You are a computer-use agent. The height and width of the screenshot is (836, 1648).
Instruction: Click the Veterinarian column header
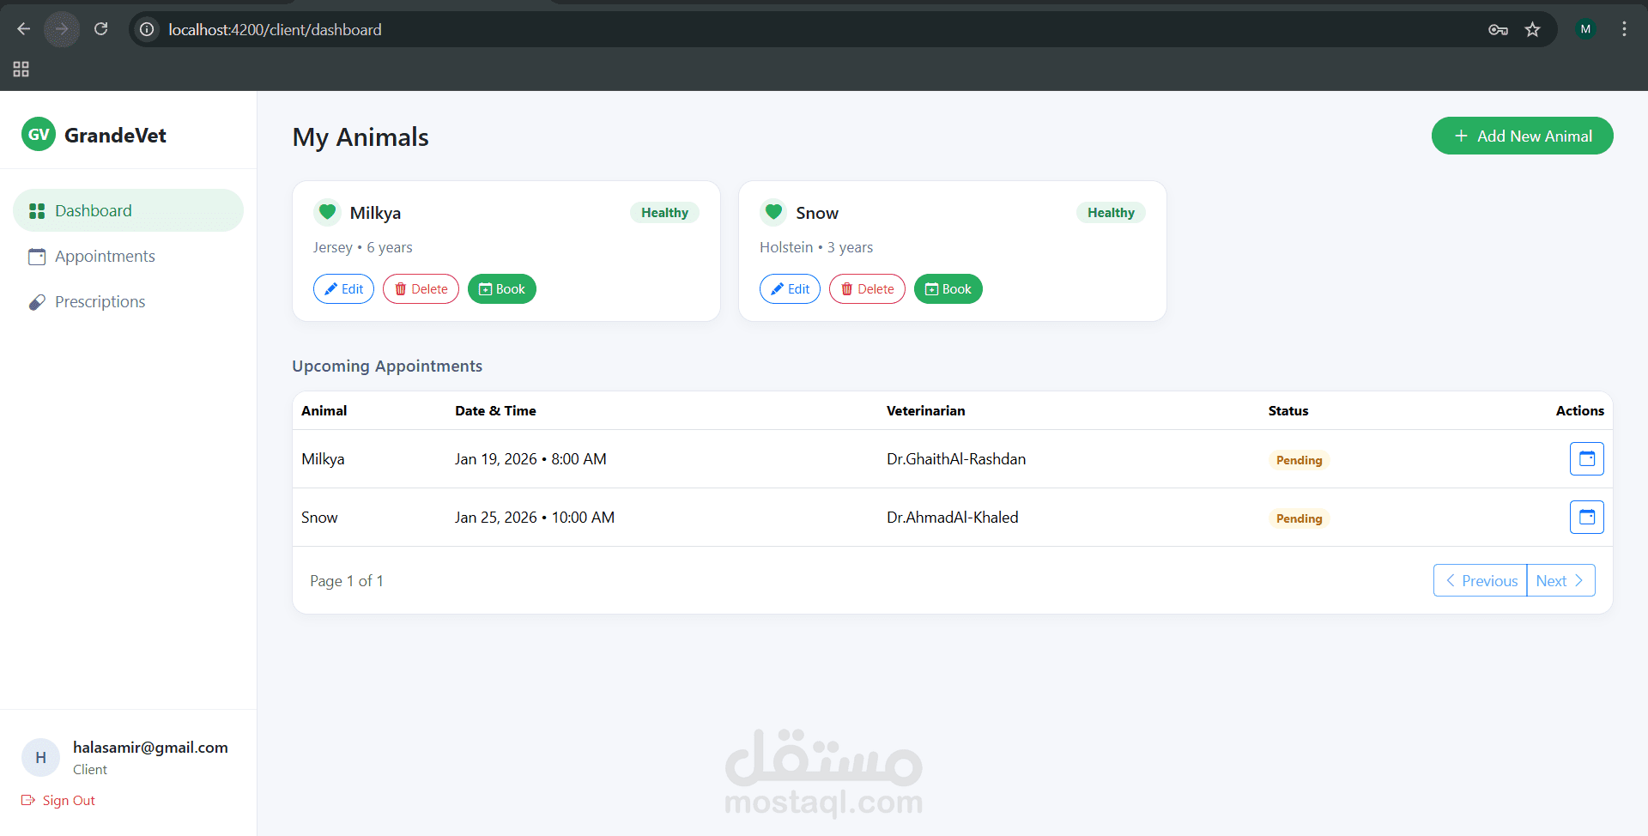pyautogui.click(x=925, y=410)
